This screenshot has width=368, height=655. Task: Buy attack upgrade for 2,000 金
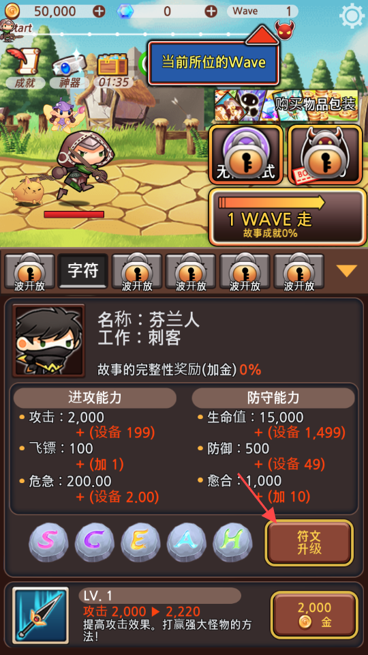point(315,615)
